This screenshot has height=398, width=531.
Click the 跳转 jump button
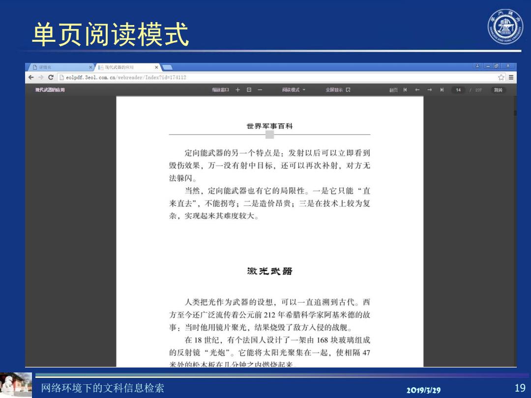pyautogui.click(x=498, y=90)
